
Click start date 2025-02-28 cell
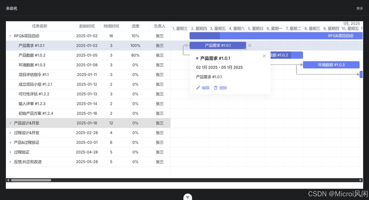(87, 133)
